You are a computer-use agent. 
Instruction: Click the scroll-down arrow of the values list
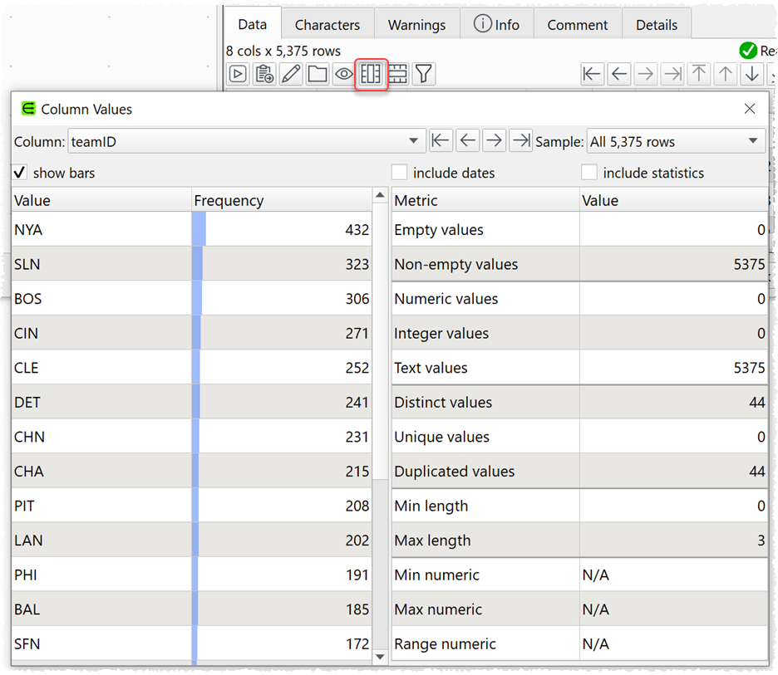click(381, 657)
